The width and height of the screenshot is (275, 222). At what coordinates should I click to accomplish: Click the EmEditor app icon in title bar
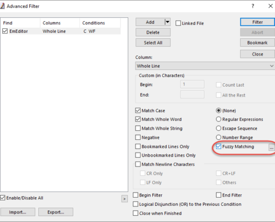pos(2,6)
